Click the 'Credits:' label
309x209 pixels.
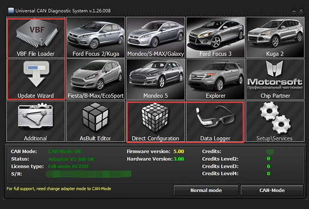(x=212, y=152)
